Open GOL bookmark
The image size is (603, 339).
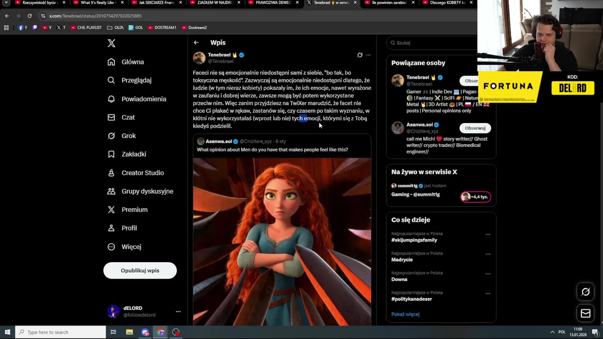pos(136,28)
